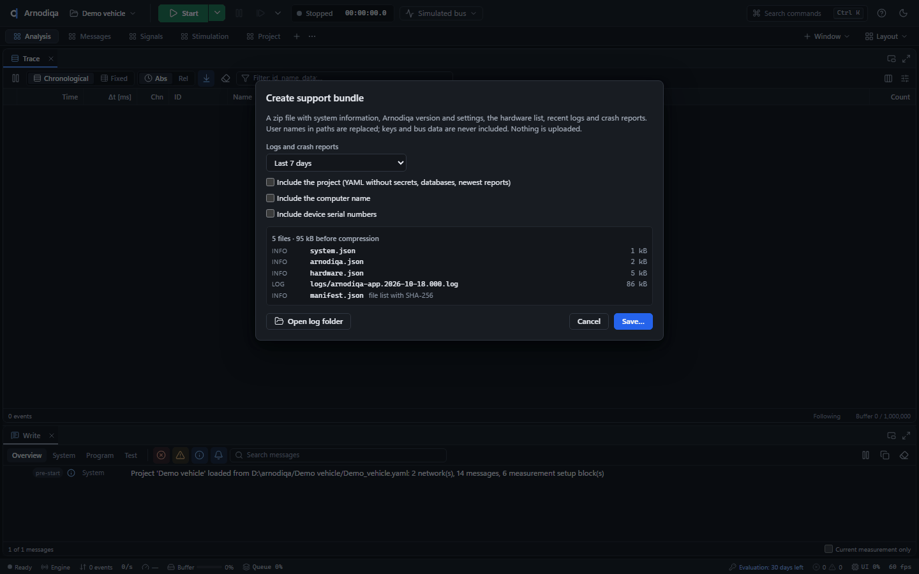Toggle dark mode with the moon icon

tap(903, 13)
